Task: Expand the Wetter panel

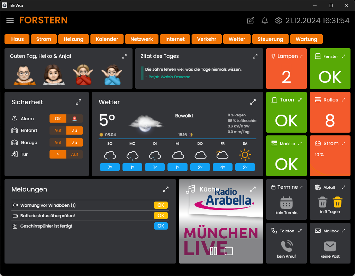Action: click(253, 102)
